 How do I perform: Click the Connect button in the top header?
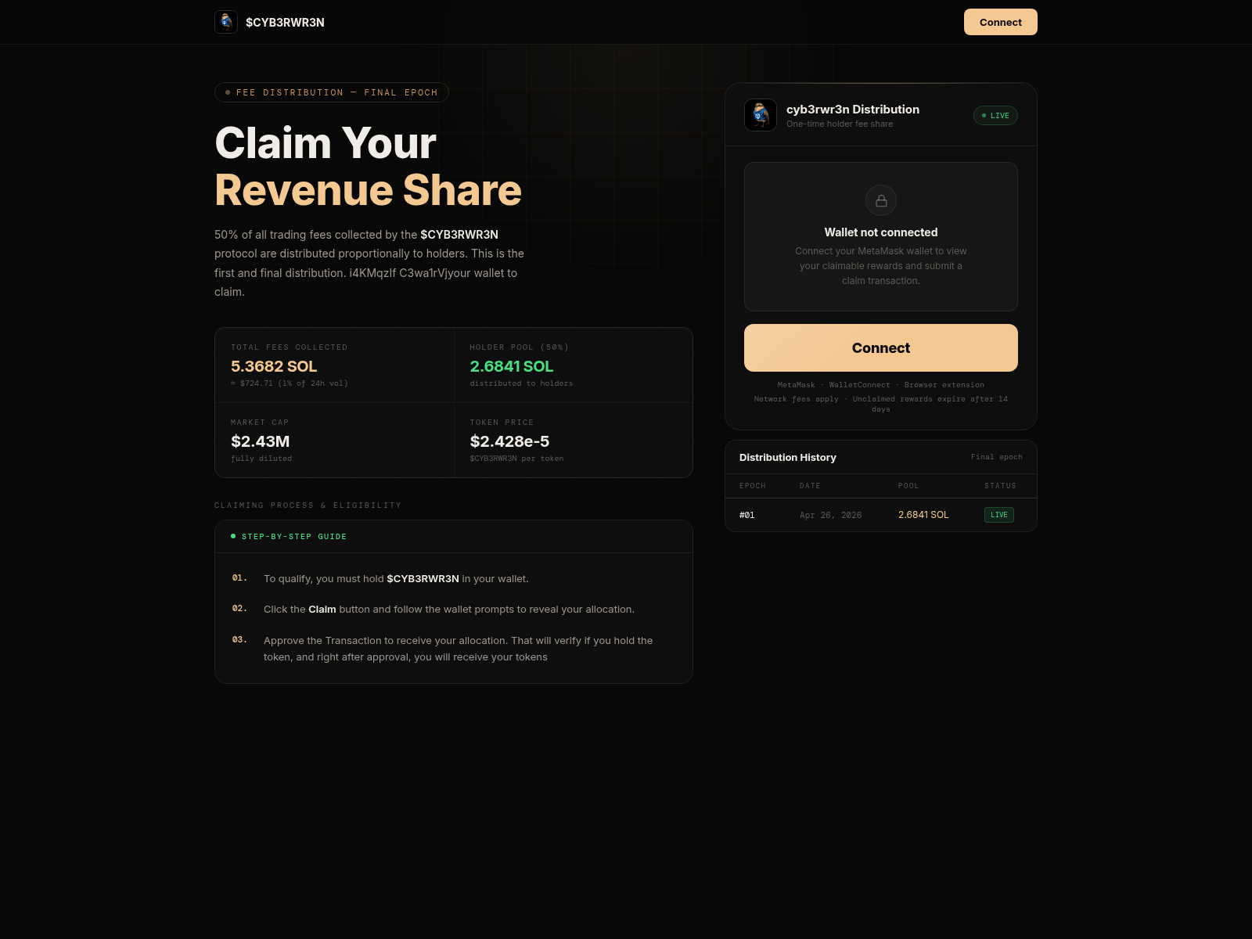coord(1001,22)
